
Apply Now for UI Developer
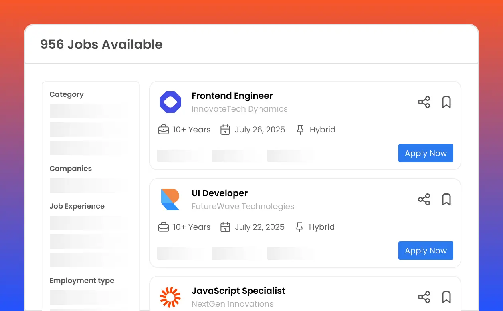point(426,251)
